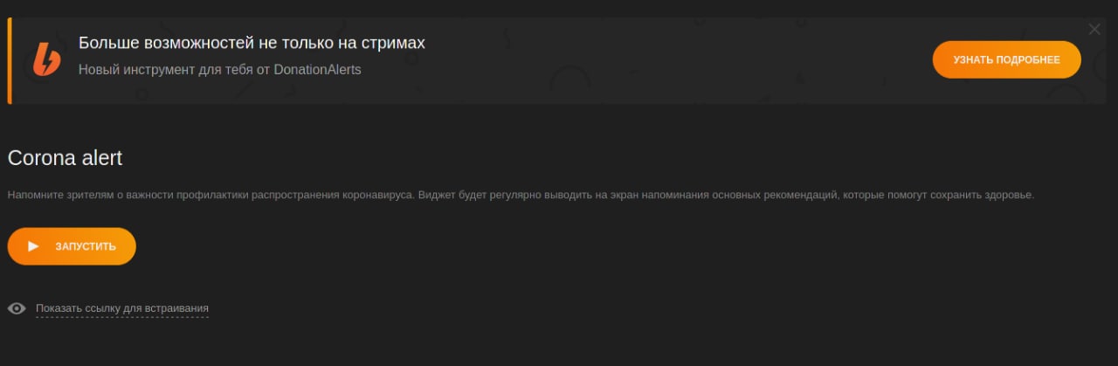1118x366 pixels.
Task: Click subtitle Новый инструмент для тебя от DonationAlerts
Action: 219,70
